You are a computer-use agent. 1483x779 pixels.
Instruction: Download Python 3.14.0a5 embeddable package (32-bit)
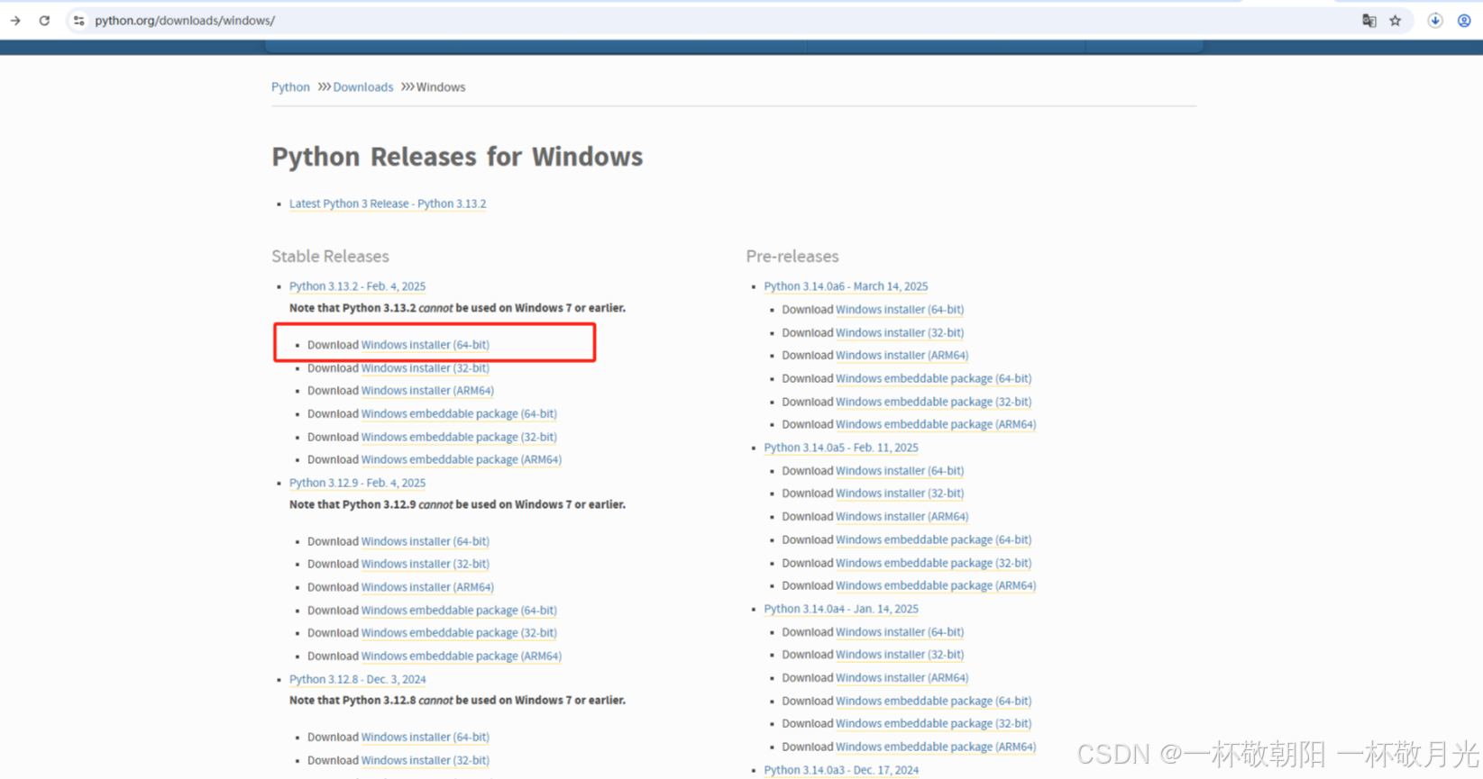click(x=934, y=564)
